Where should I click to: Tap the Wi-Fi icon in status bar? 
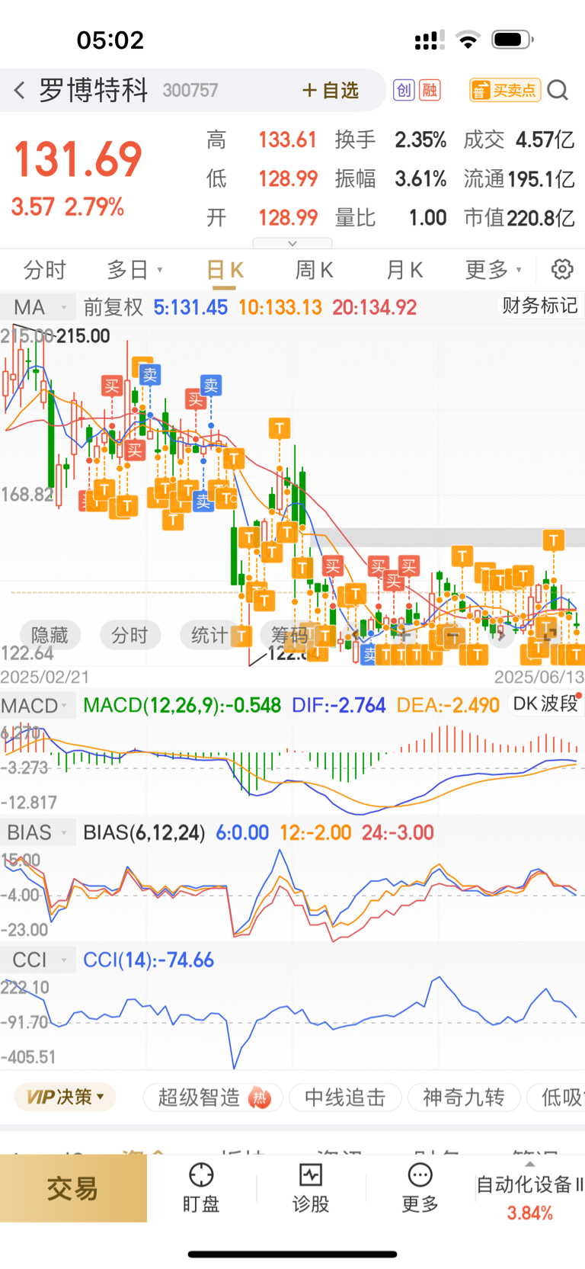coord(468,40)
